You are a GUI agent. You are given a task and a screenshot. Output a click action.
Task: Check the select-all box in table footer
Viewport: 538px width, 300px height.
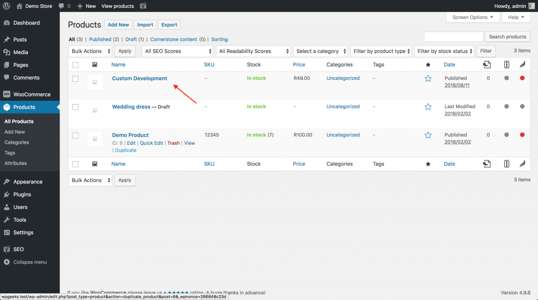[76, 164]
